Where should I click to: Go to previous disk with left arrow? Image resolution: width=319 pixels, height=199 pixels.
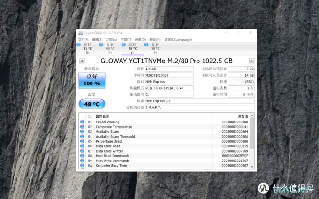pos(82,61)
